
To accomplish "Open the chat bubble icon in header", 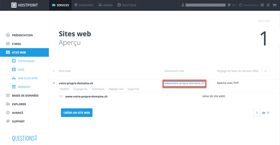I will [229, 5].
